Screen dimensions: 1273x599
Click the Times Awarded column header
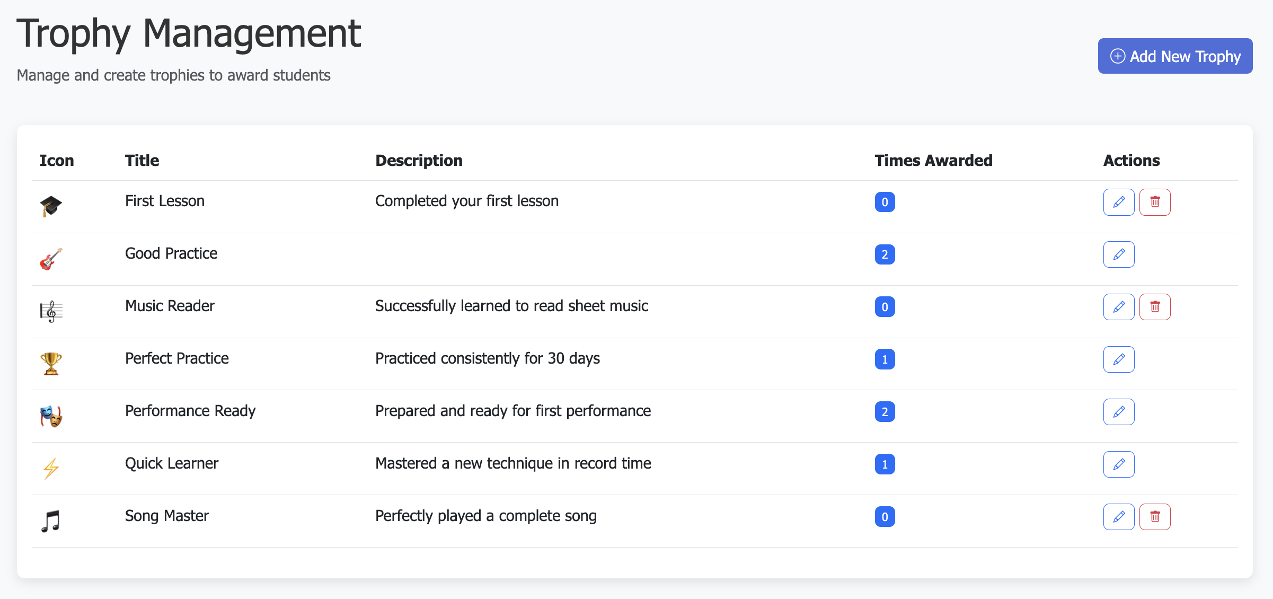pos(933,161)
